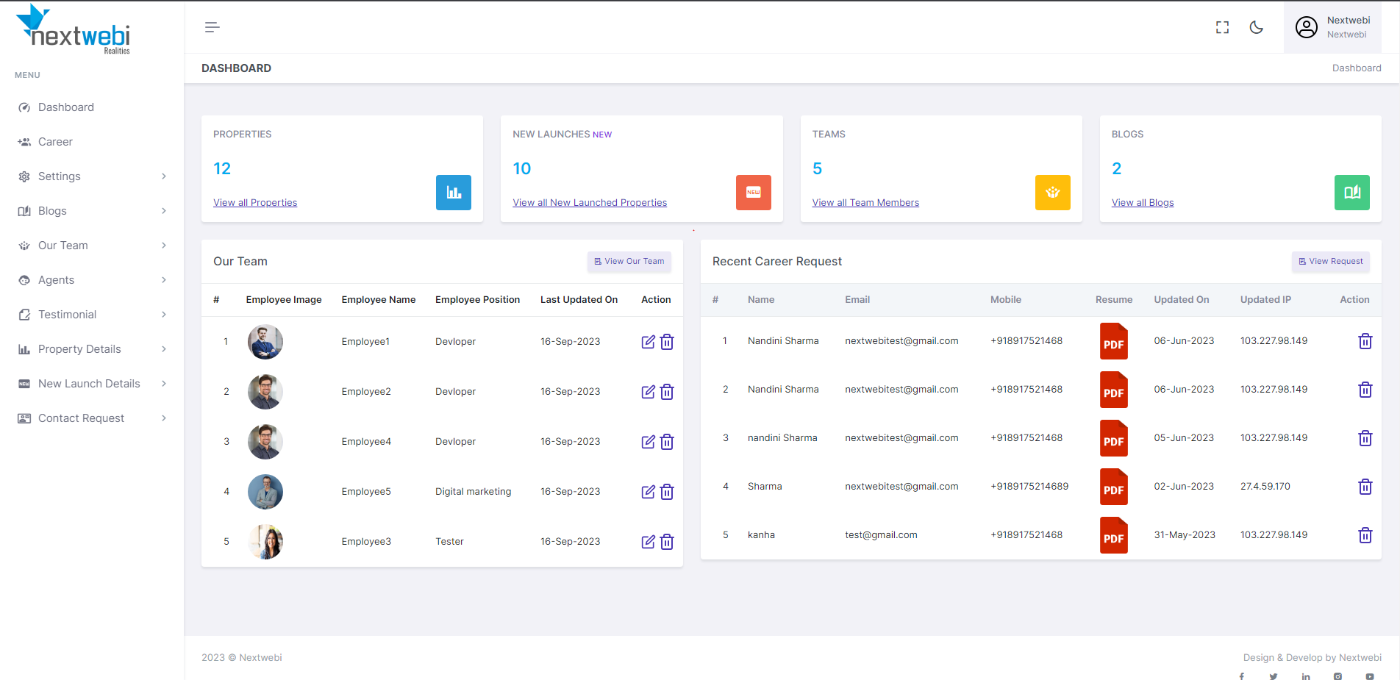This screenshot has height=680, width=1400.
Task: Open kanha's resume PDF
Action: [x=1113, y=535]
